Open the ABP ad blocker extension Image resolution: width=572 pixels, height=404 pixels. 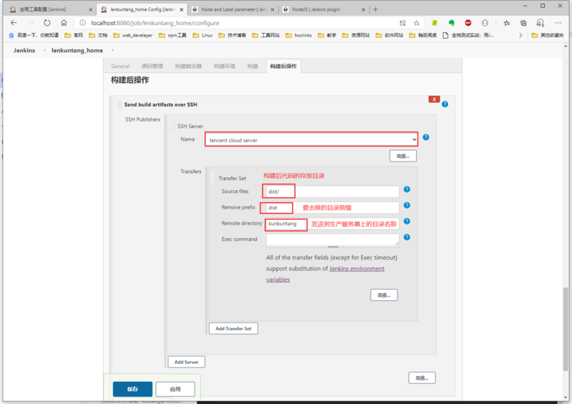468,23
